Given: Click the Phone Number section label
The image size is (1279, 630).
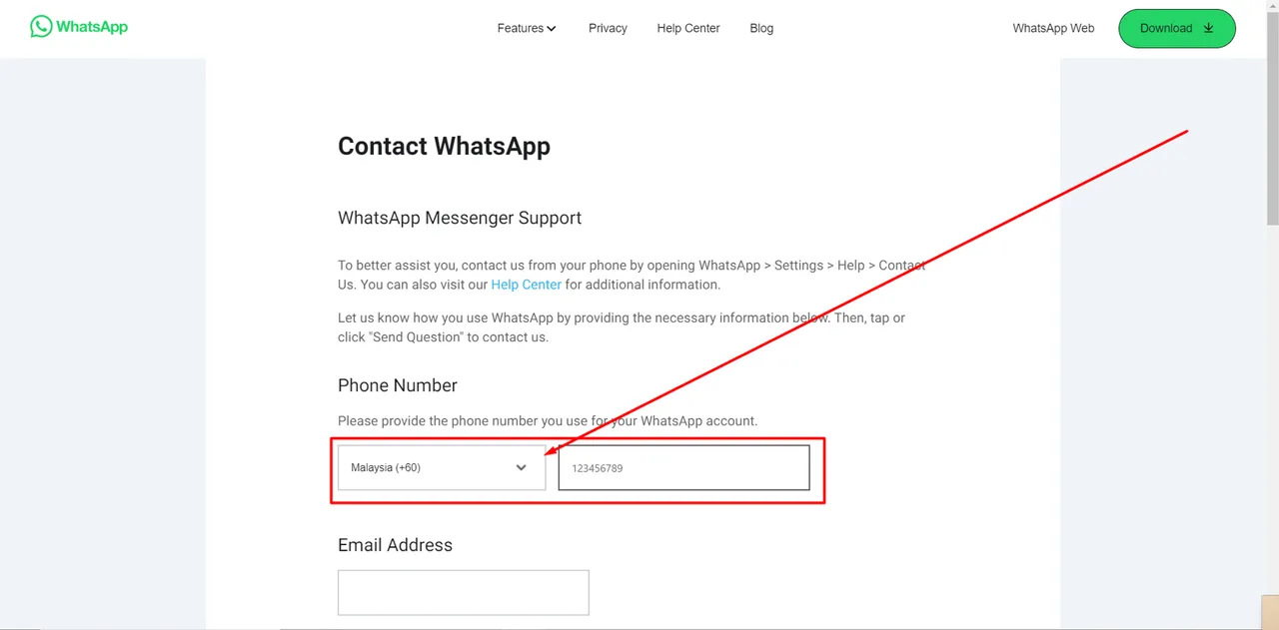Looking at the screenshot, I should tap(398, 385).
